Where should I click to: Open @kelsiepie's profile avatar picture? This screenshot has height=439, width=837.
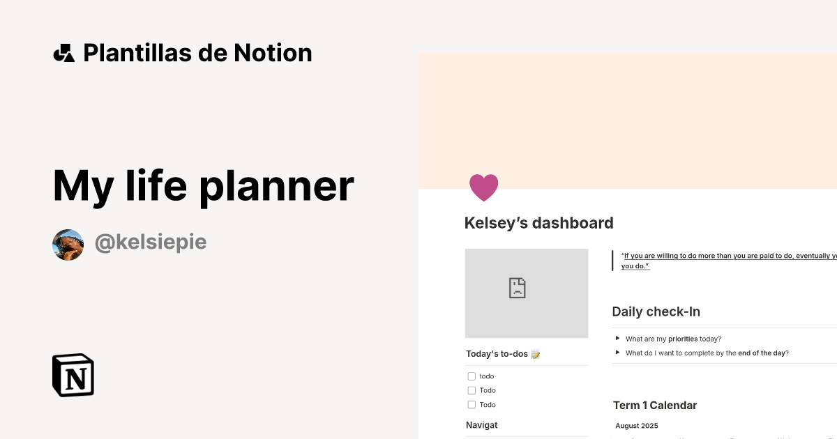click(x=68, y=244)
